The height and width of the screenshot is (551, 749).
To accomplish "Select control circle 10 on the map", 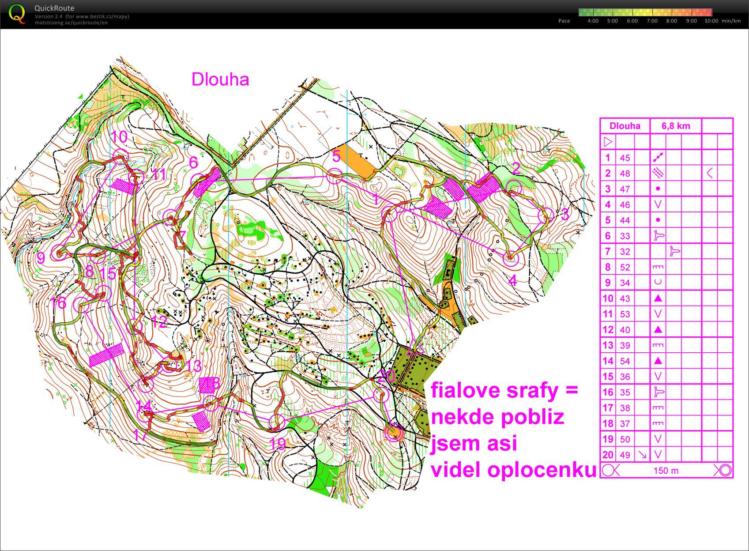I will (x=120, y=156).
